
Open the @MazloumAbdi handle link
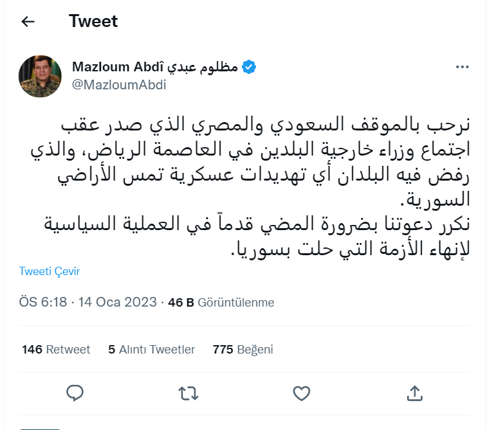pos(119,85)
